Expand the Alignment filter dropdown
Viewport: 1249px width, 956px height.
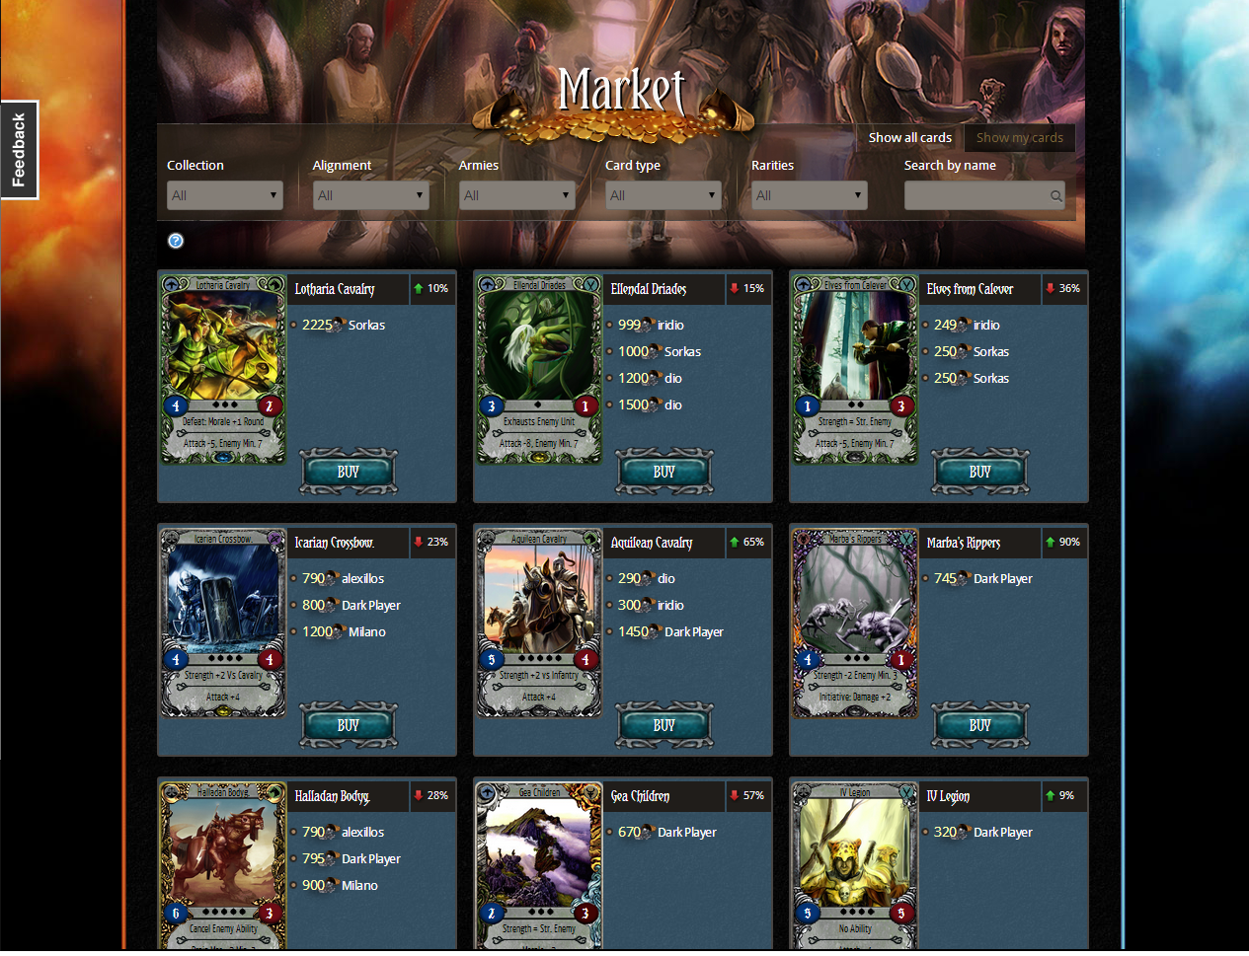pos(371,195)
